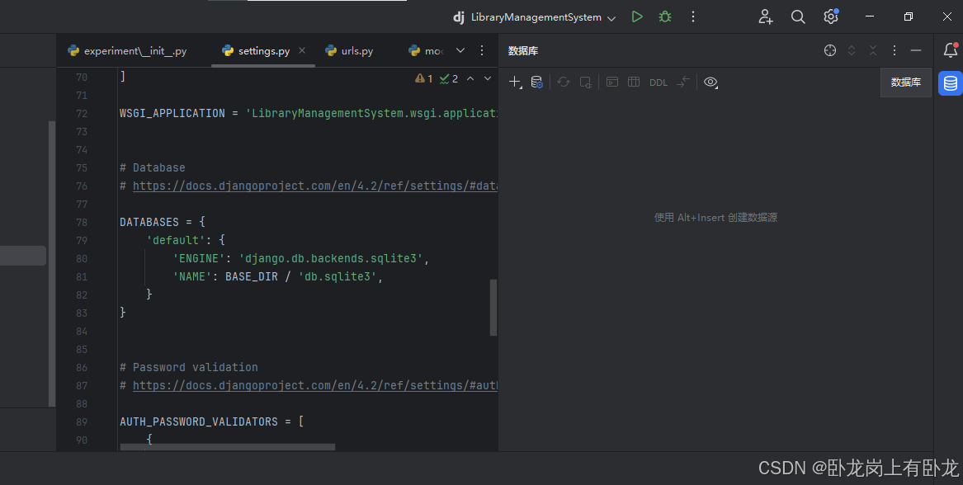
Task: Open data source properties
Action: 536,82
